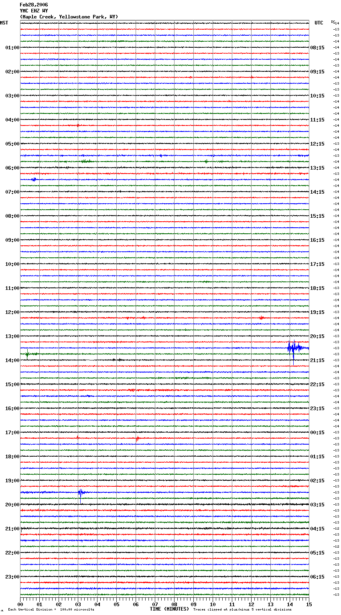Click the 12:15 UTC time label

click(317, 144)
